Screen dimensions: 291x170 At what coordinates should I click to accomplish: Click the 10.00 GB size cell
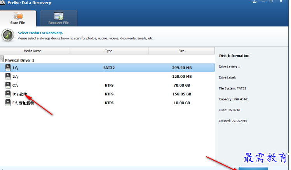point(182,103)
